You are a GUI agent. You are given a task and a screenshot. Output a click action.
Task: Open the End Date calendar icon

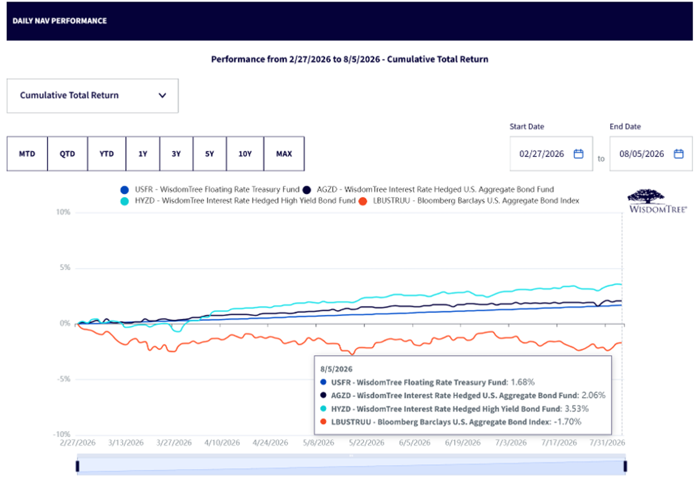[678, 154]
